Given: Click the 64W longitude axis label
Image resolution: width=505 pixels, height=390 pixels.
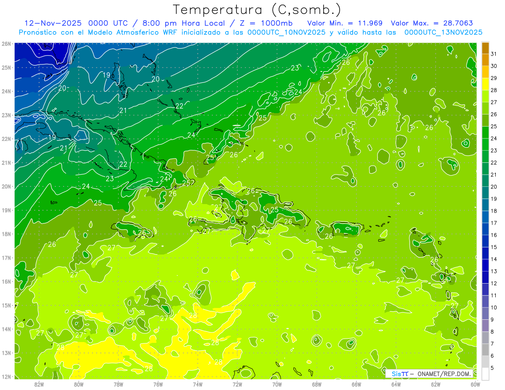Looking at the screenshot, I should pyautogui.click(x=396, y=384).
